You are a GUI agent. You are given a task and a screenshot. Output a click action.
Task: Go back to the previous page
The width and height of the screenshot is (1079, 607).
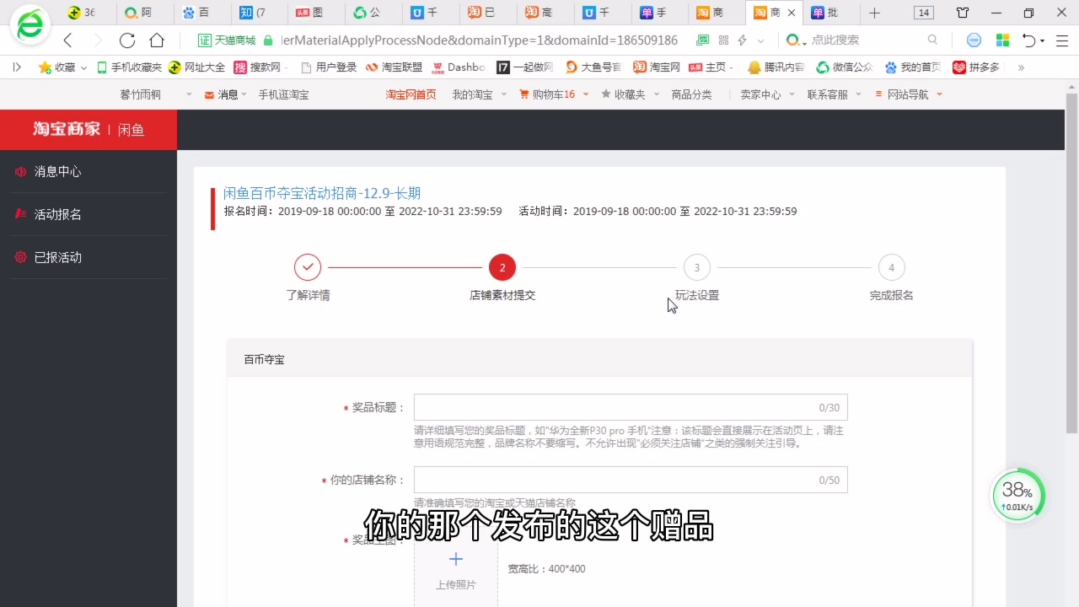(x=68, y=40)
